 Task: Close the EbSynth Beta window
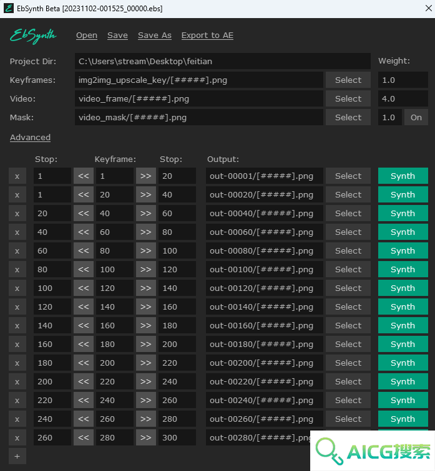click(x=428, y=8)
